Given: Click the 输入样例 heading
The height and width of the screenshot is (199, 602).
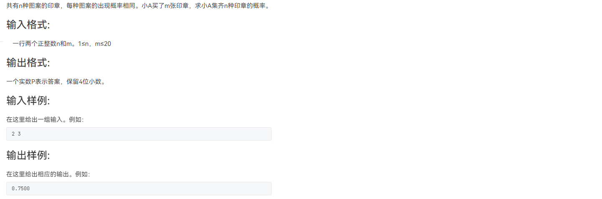Looking at the screenshot, I should (28, 101).
